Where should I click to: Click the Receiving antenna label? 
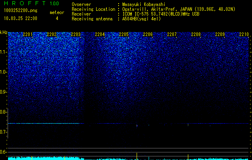click(x=92, y=19)
